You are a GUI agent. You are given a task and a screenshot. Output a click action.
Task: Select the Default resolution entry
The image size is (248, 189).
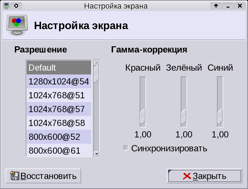pos(59,68)
